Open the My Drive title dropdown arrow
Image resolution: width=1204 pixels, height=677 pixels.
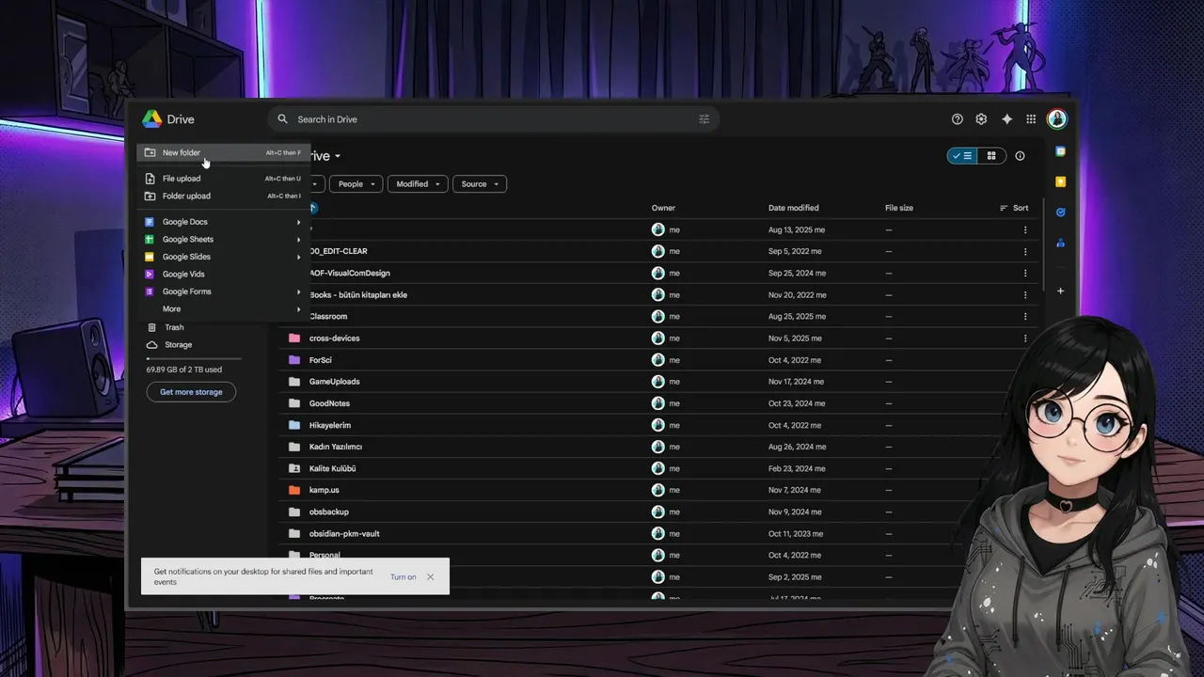338,156
